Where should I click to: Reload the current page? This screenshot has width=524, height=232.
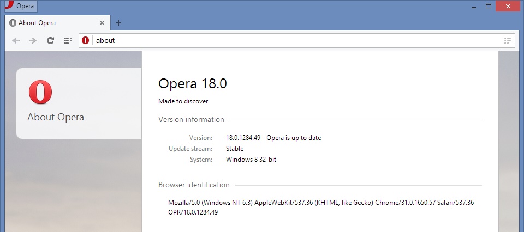click(50, 40)
